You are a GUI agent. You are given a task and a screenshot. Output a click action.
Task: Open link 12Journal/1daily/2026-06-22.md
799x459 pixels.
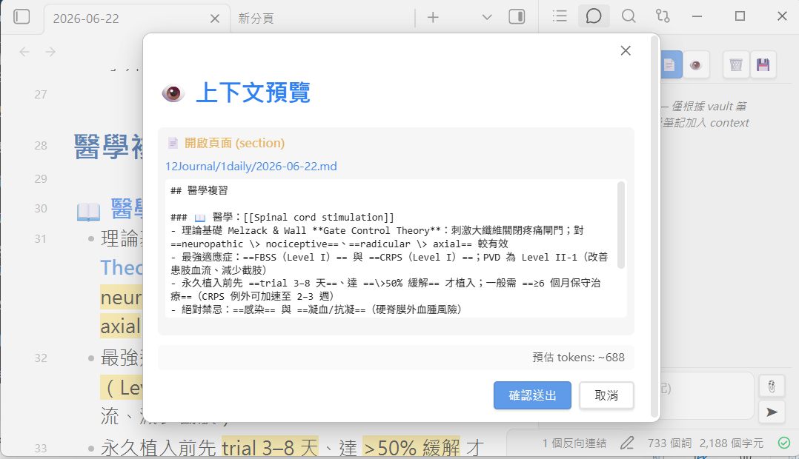pyautogui.click(x=251, y=167)
